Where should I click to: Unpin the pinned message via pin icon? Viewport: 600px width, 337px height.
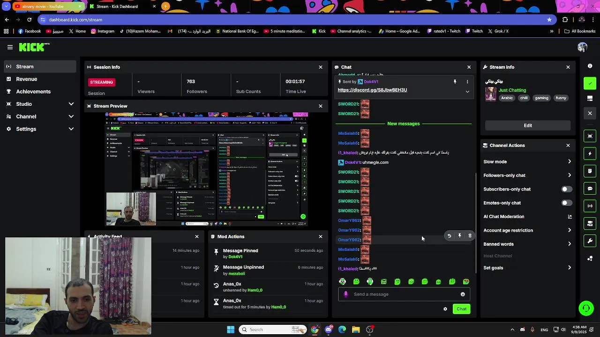pos(455,82)
